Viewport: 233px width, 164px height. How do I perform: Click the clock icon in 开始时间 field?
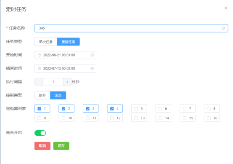40,55
